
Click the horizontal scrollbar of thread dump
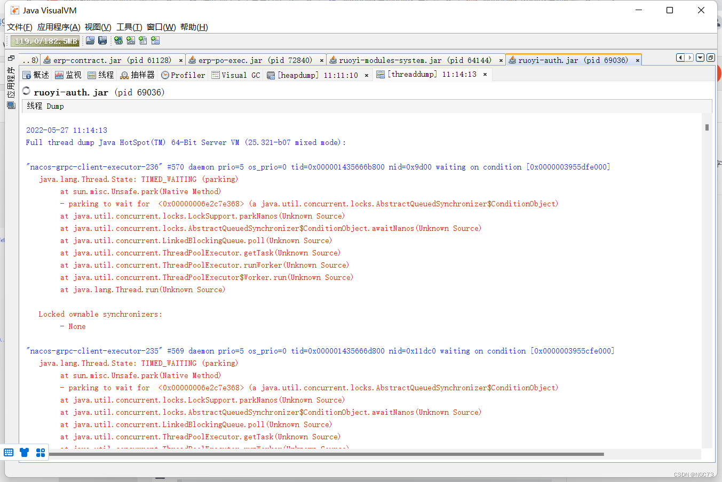click(326, 454)
